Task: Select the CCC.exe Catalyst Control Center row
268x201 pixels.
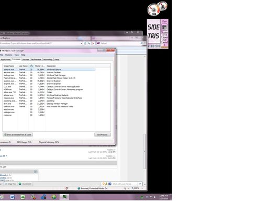Action: pyautogui.click(x=49, y=86)
